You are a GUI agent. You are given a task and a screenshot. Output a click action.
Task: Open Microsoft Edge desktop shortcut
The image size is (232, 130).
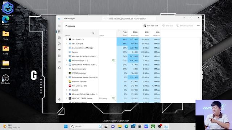[5, 22]
